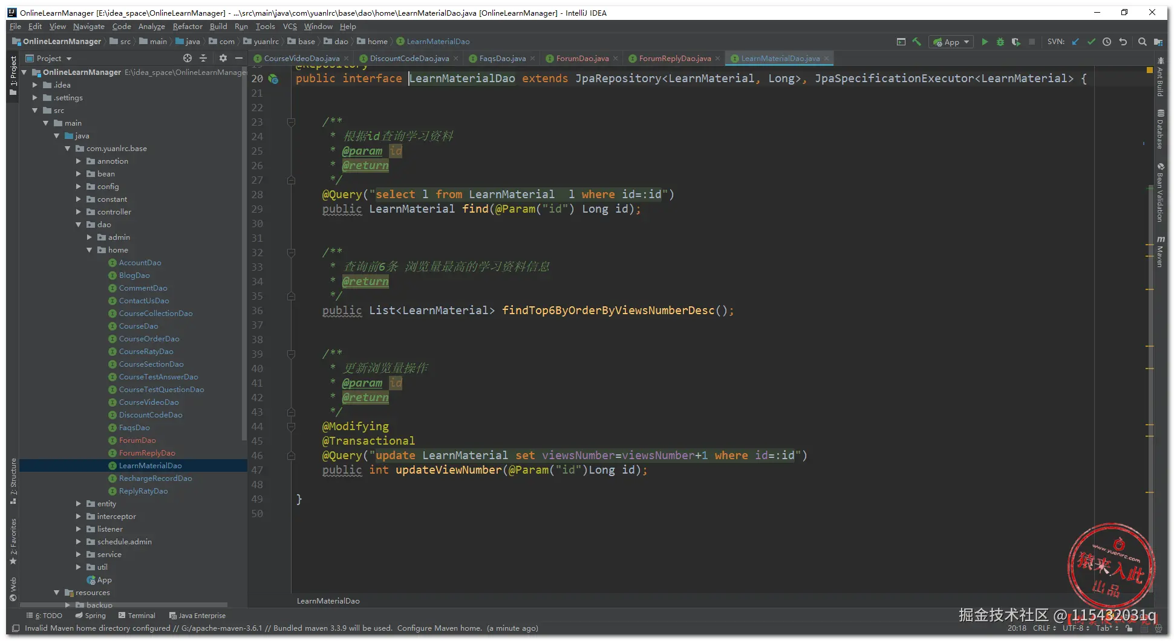Expand the admin package under dao

[90, 237]
